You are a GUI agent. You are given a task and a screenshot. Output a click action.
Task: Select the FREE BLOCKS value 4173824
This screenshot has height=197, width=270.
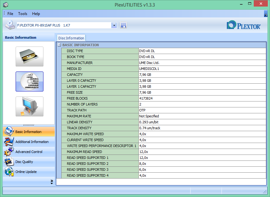pos(146,98)
